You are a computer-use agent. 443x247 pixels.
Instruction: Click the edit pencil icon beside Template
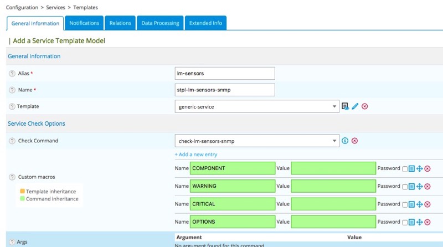pos(355,106)
